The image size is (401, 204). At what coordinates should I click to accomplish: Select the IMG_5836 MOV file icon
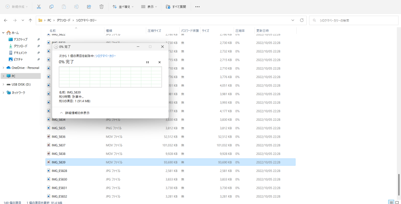click(49, 137)
